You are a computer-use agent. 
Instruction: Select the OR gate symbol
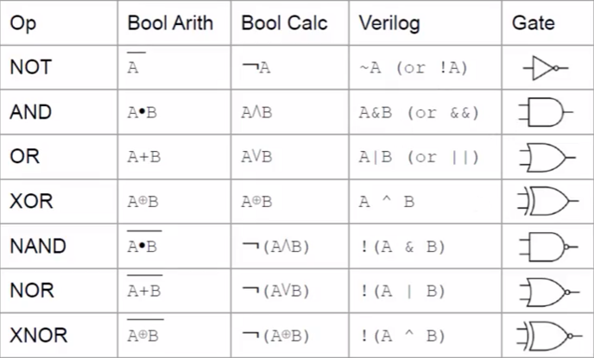tap(546, 157)
